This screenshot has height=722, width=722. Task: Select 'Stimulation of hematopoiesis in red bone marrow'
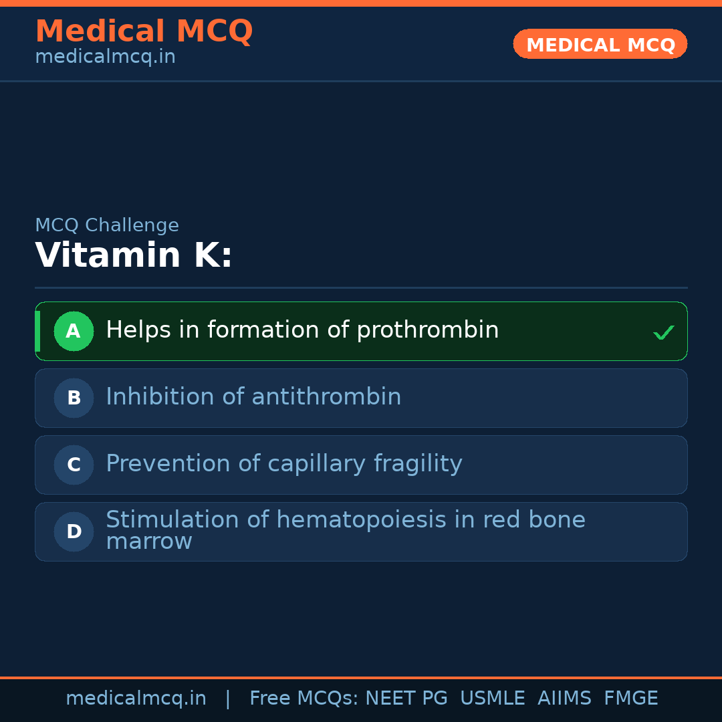345,530
